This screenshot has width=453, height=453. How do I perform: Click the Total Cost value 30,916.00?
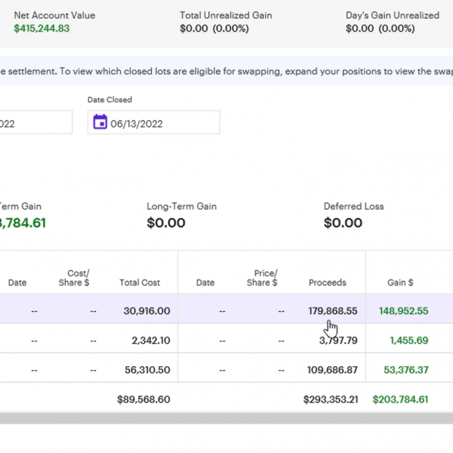[147, 311]
